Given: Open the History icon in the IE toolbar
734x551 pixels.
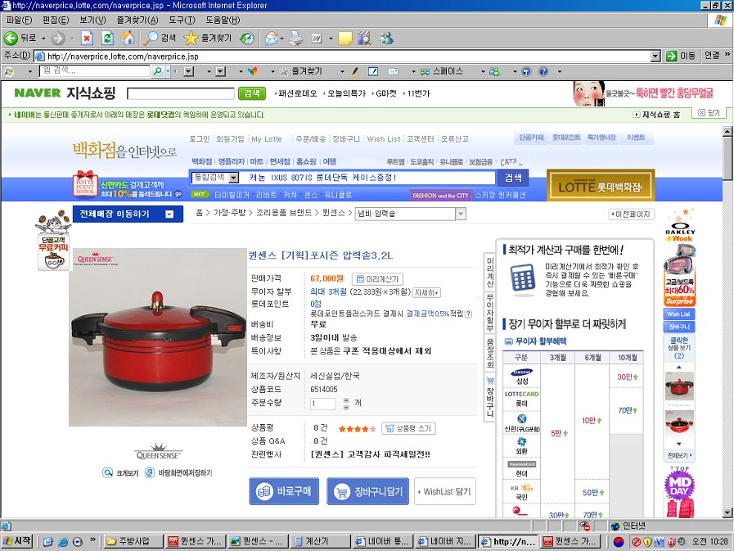Looking at the screenshot, I should pyautogui.click(x=246, y=38).
